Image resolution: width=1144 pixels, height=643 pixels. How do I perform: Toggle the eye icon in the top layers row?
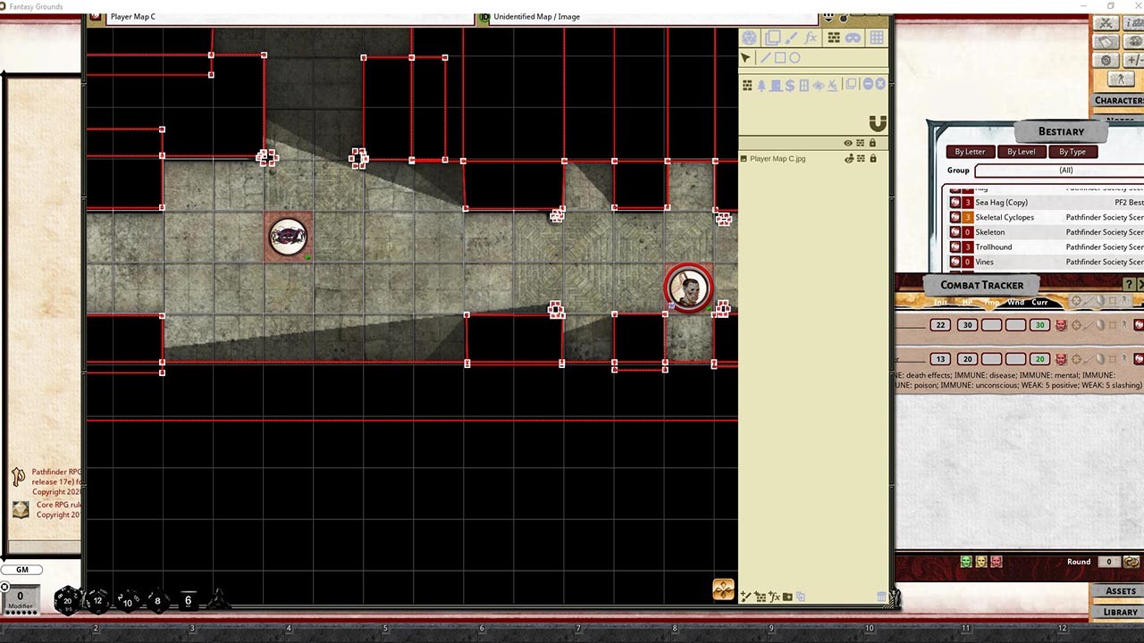tap(847, 143)
